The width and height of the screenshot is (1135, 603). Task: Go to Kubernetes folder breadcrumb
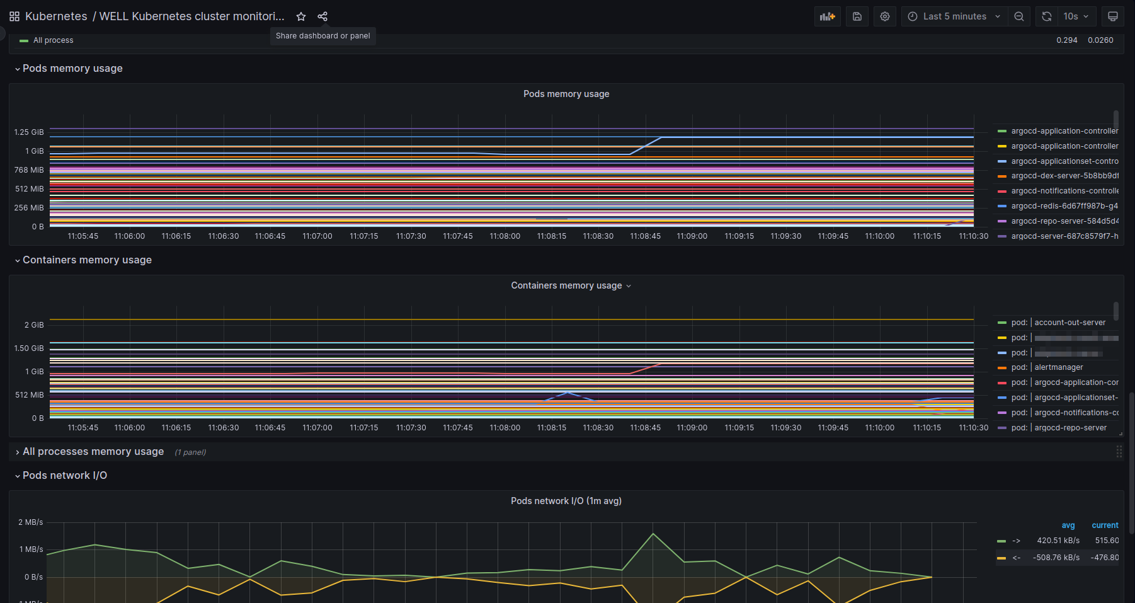coord(56,16)
